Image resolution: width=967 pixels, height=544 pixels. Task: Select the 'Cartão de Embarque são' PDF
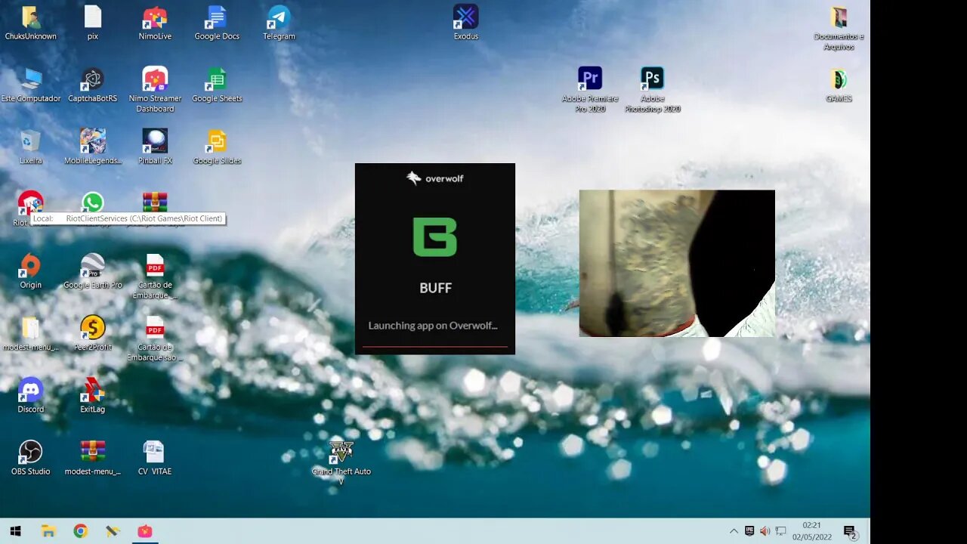[155, 338]
